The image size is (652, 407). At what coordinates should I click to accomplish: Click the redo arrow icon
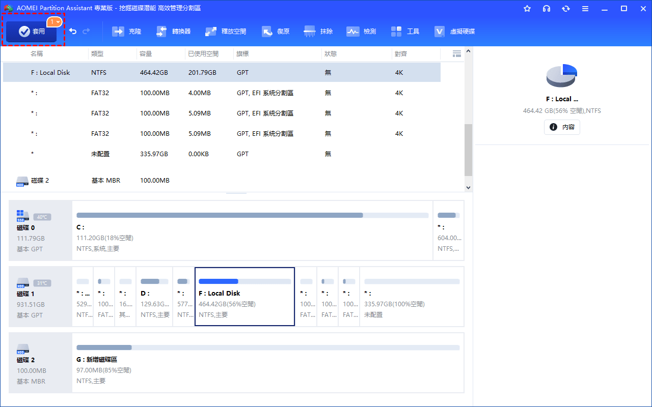(x=86, y=32)
